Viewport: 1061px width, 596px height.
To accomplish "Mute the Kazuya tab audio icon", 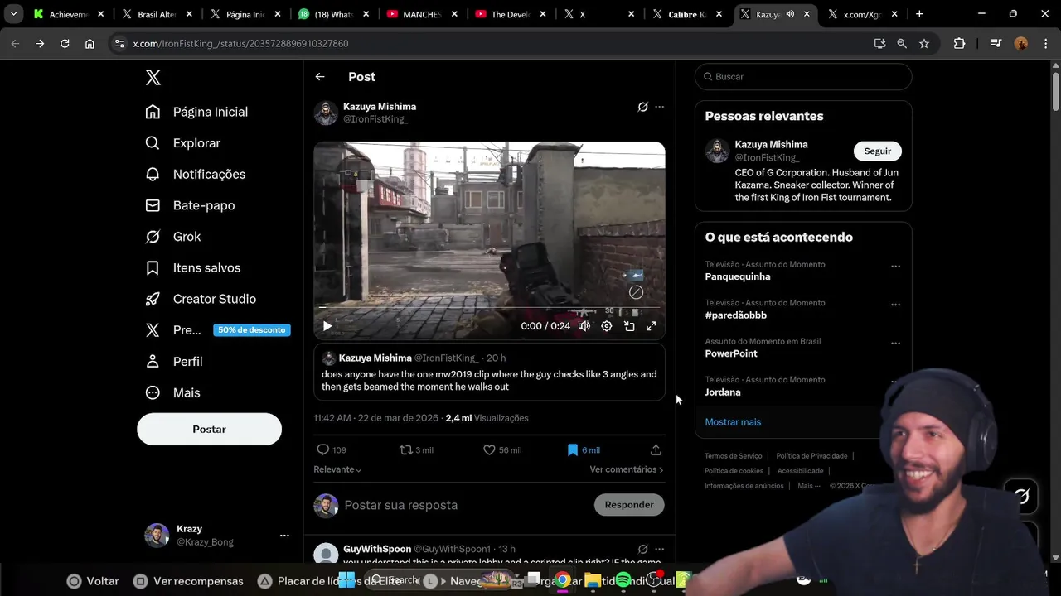I will [790, 14].
